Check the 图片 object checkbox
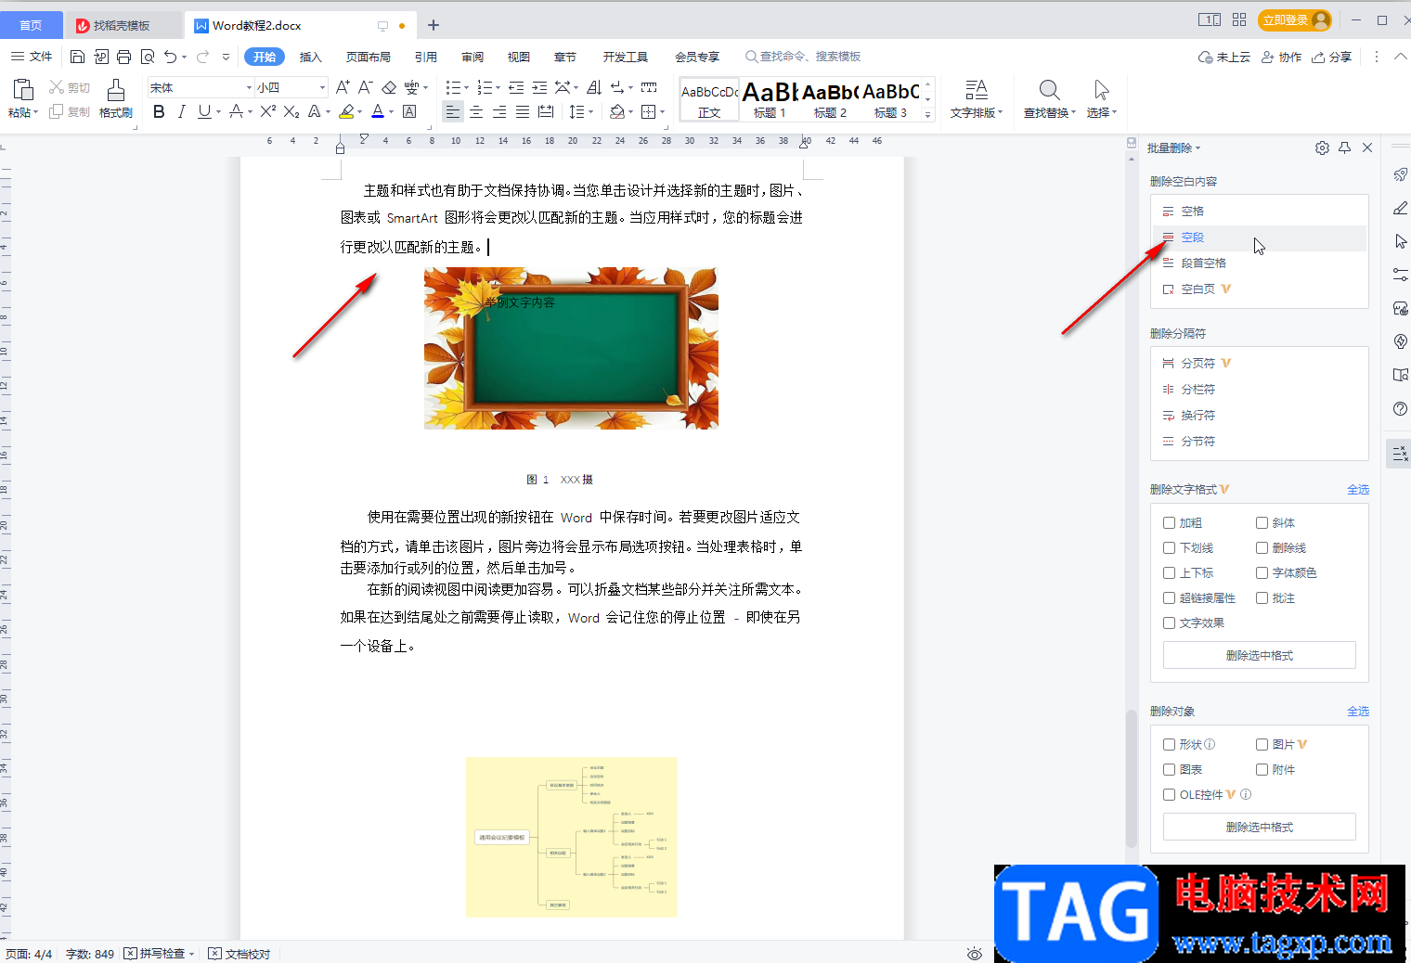 click(1262, 745)
